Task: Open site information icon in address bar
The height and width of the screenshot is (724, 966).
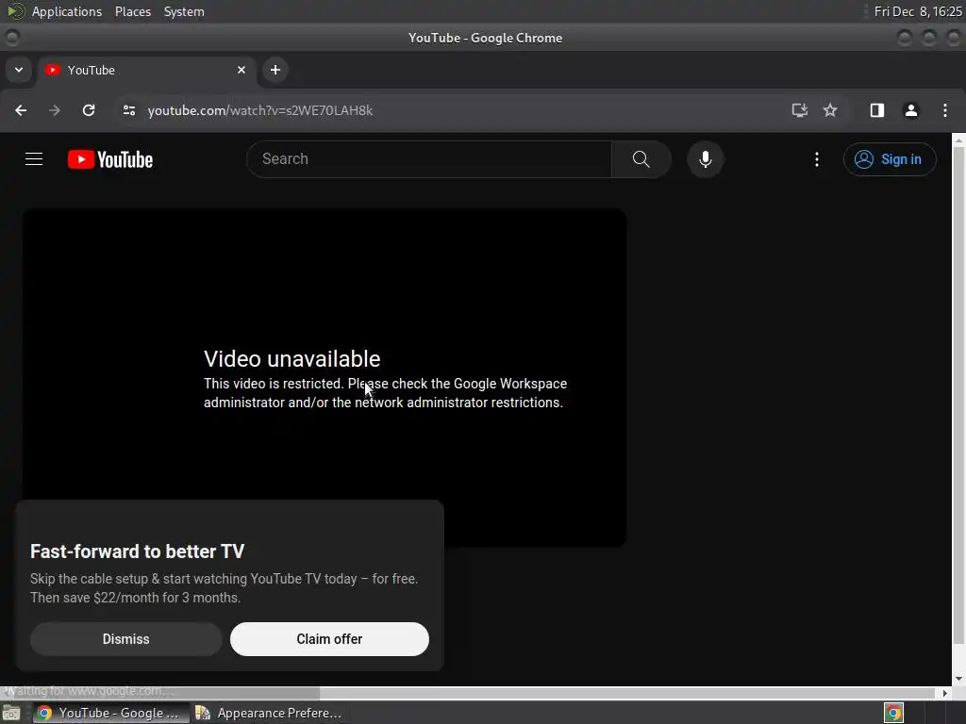Action: click(x=128, y=110)
